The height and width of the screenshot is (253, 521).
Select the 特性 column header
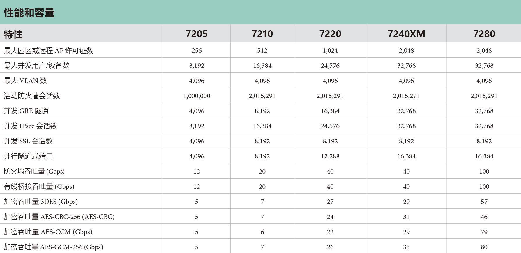point(13,34)
